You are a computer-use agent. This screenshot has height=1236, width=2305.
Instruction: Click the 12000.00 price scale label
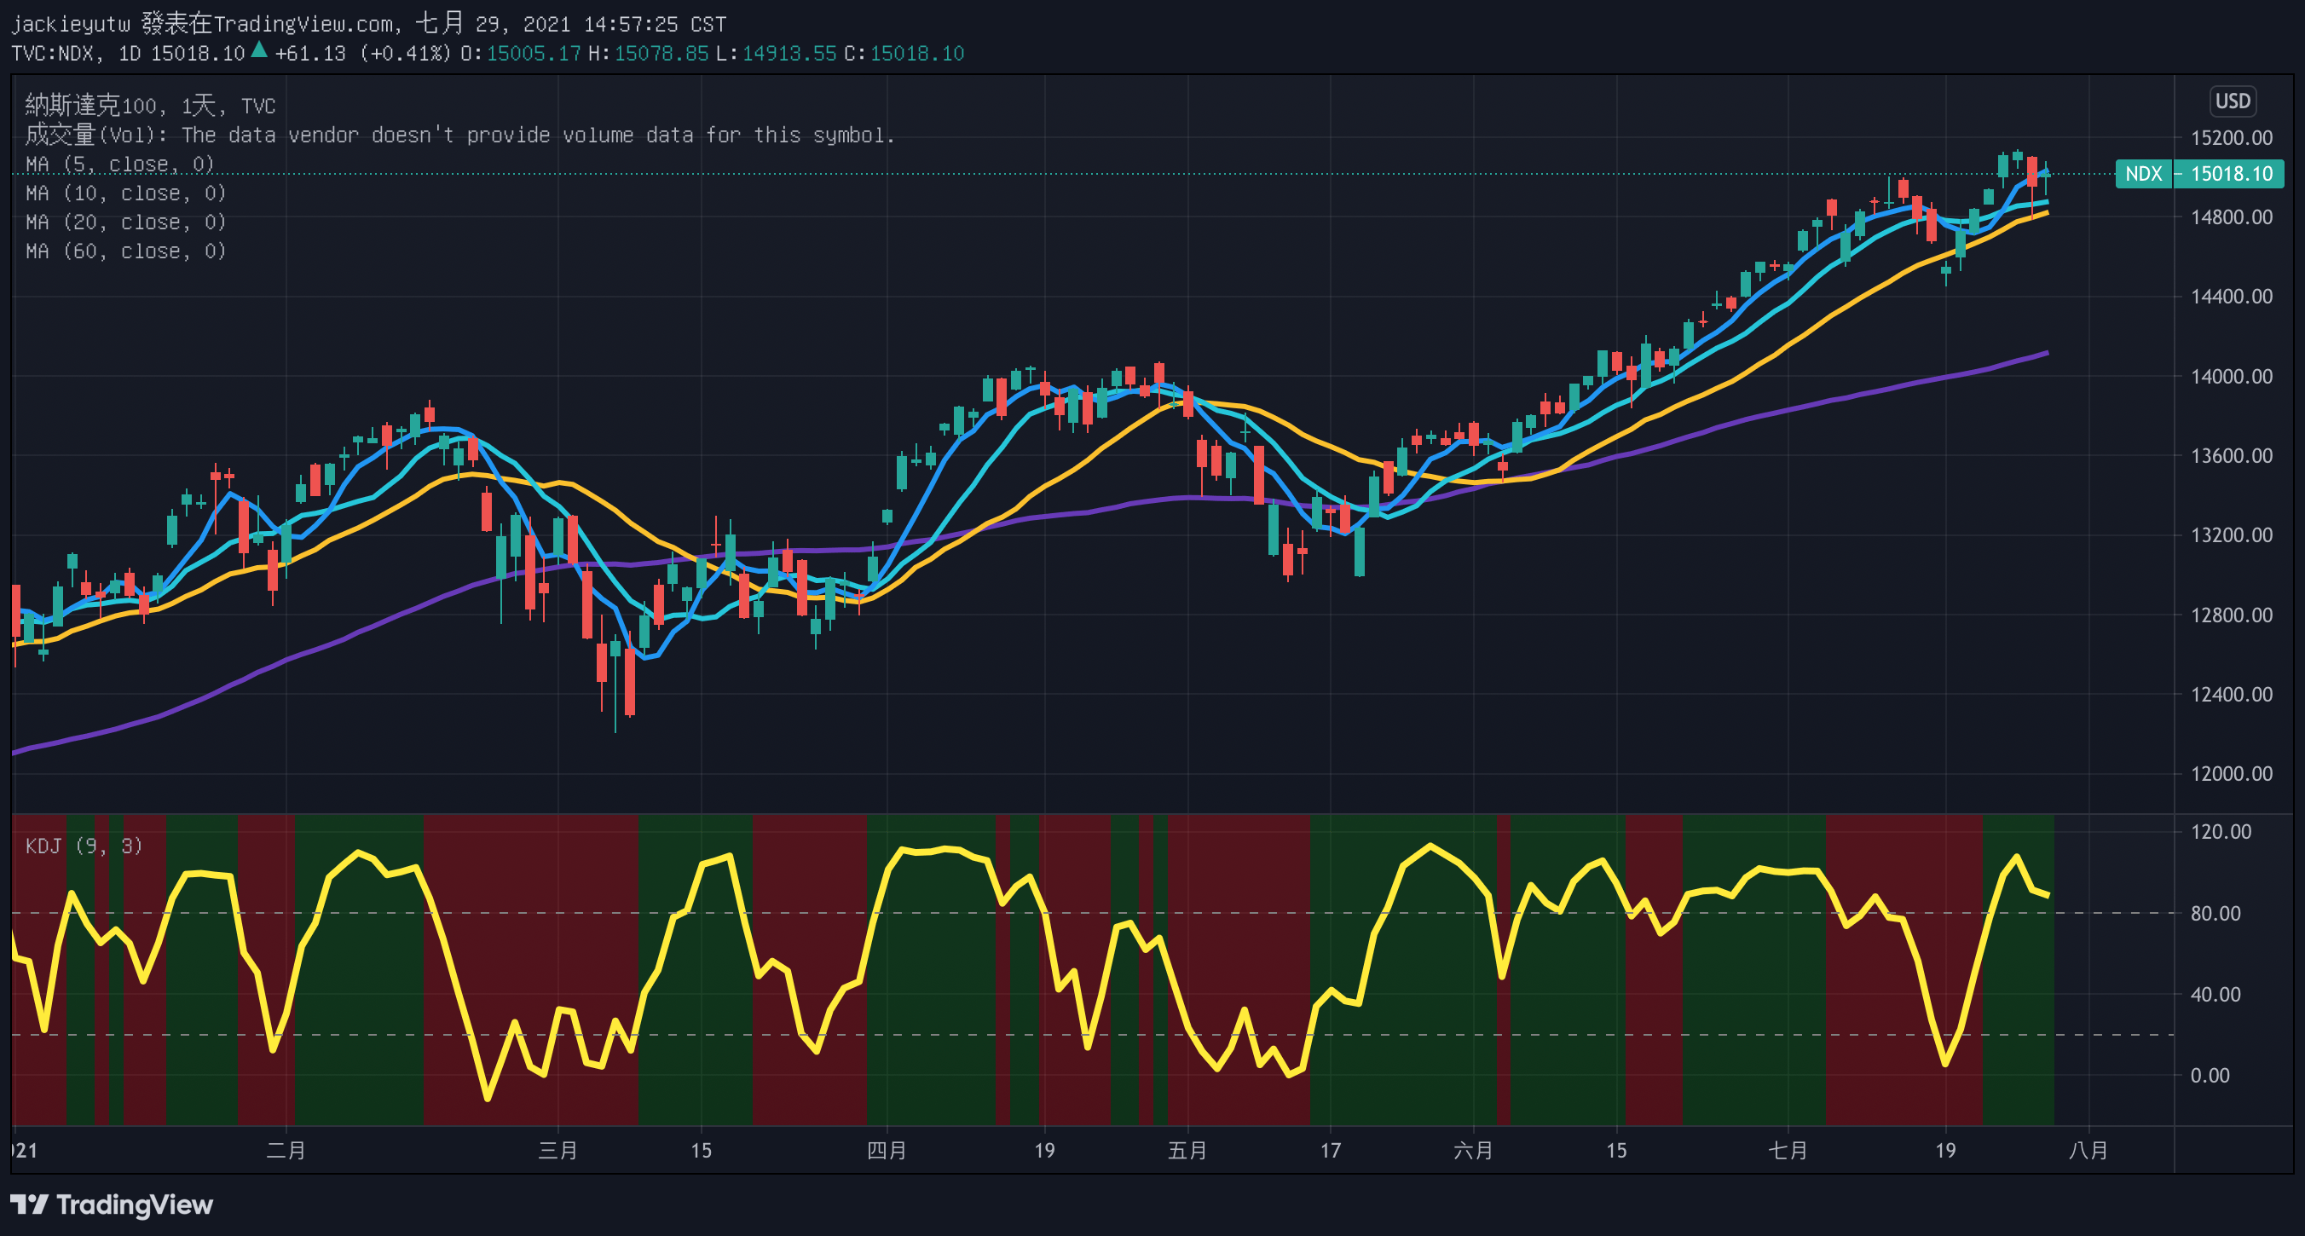pos(2231,774)
